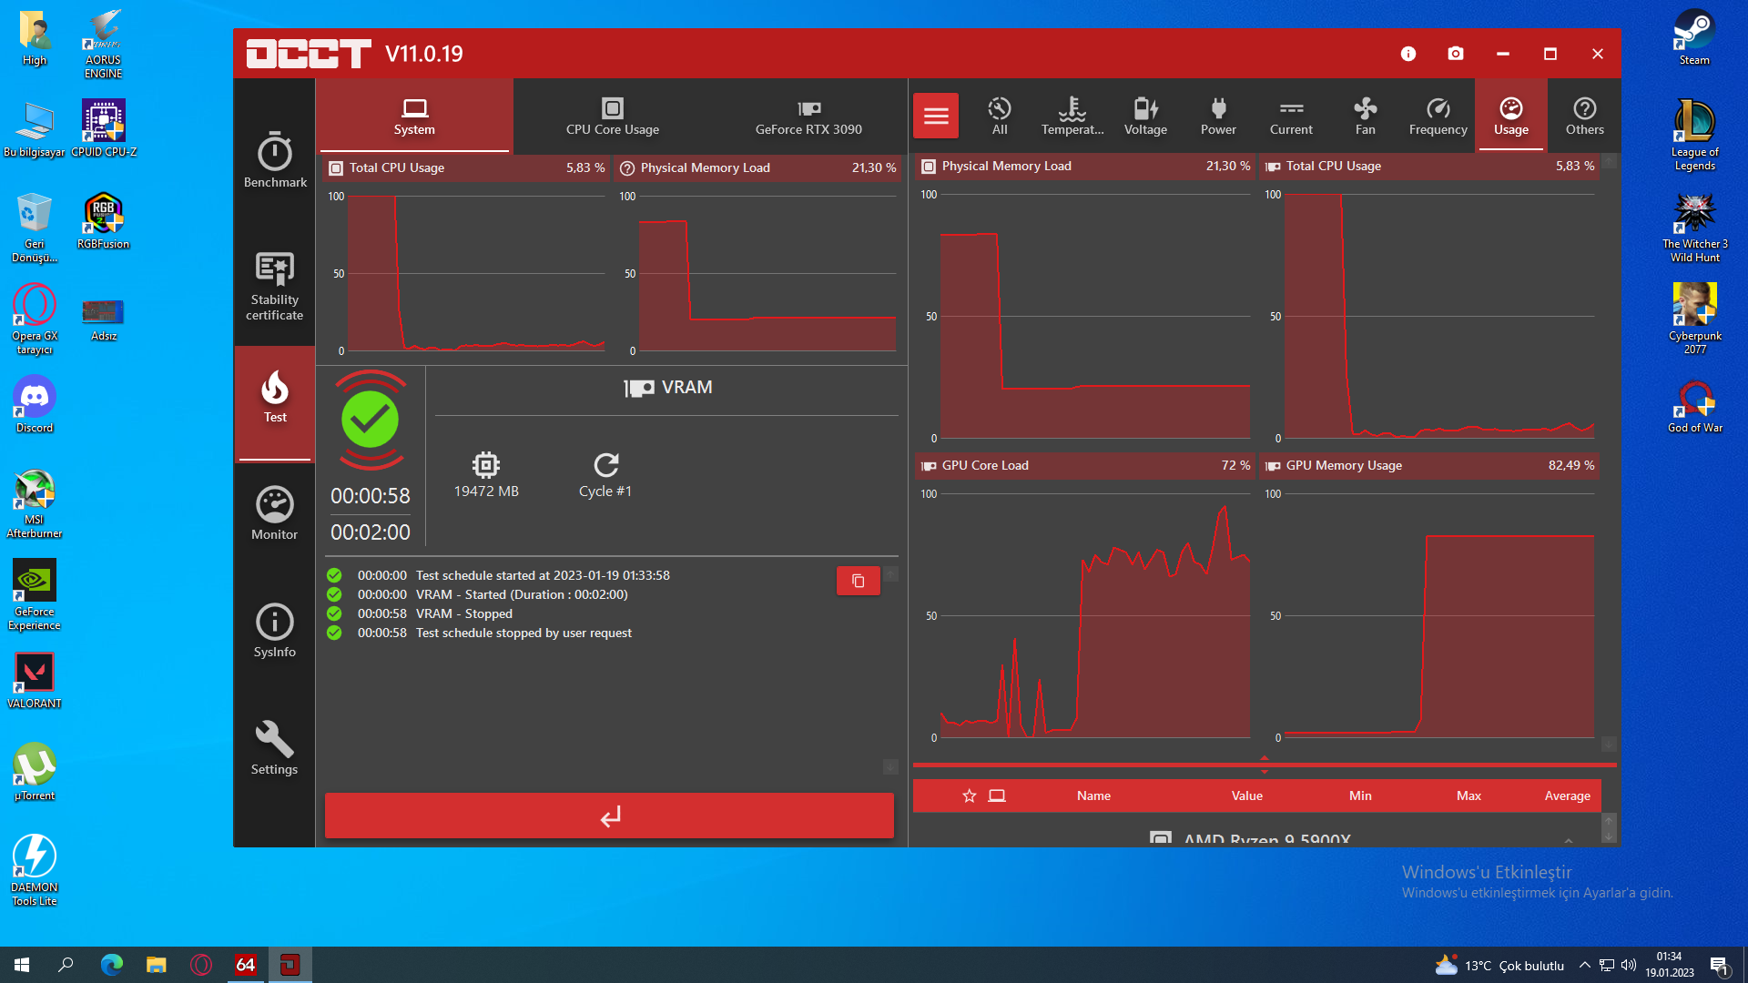Click the screenshot camera icon
The height and width of the screenshot is (983, 1748).
[1456, 54]
